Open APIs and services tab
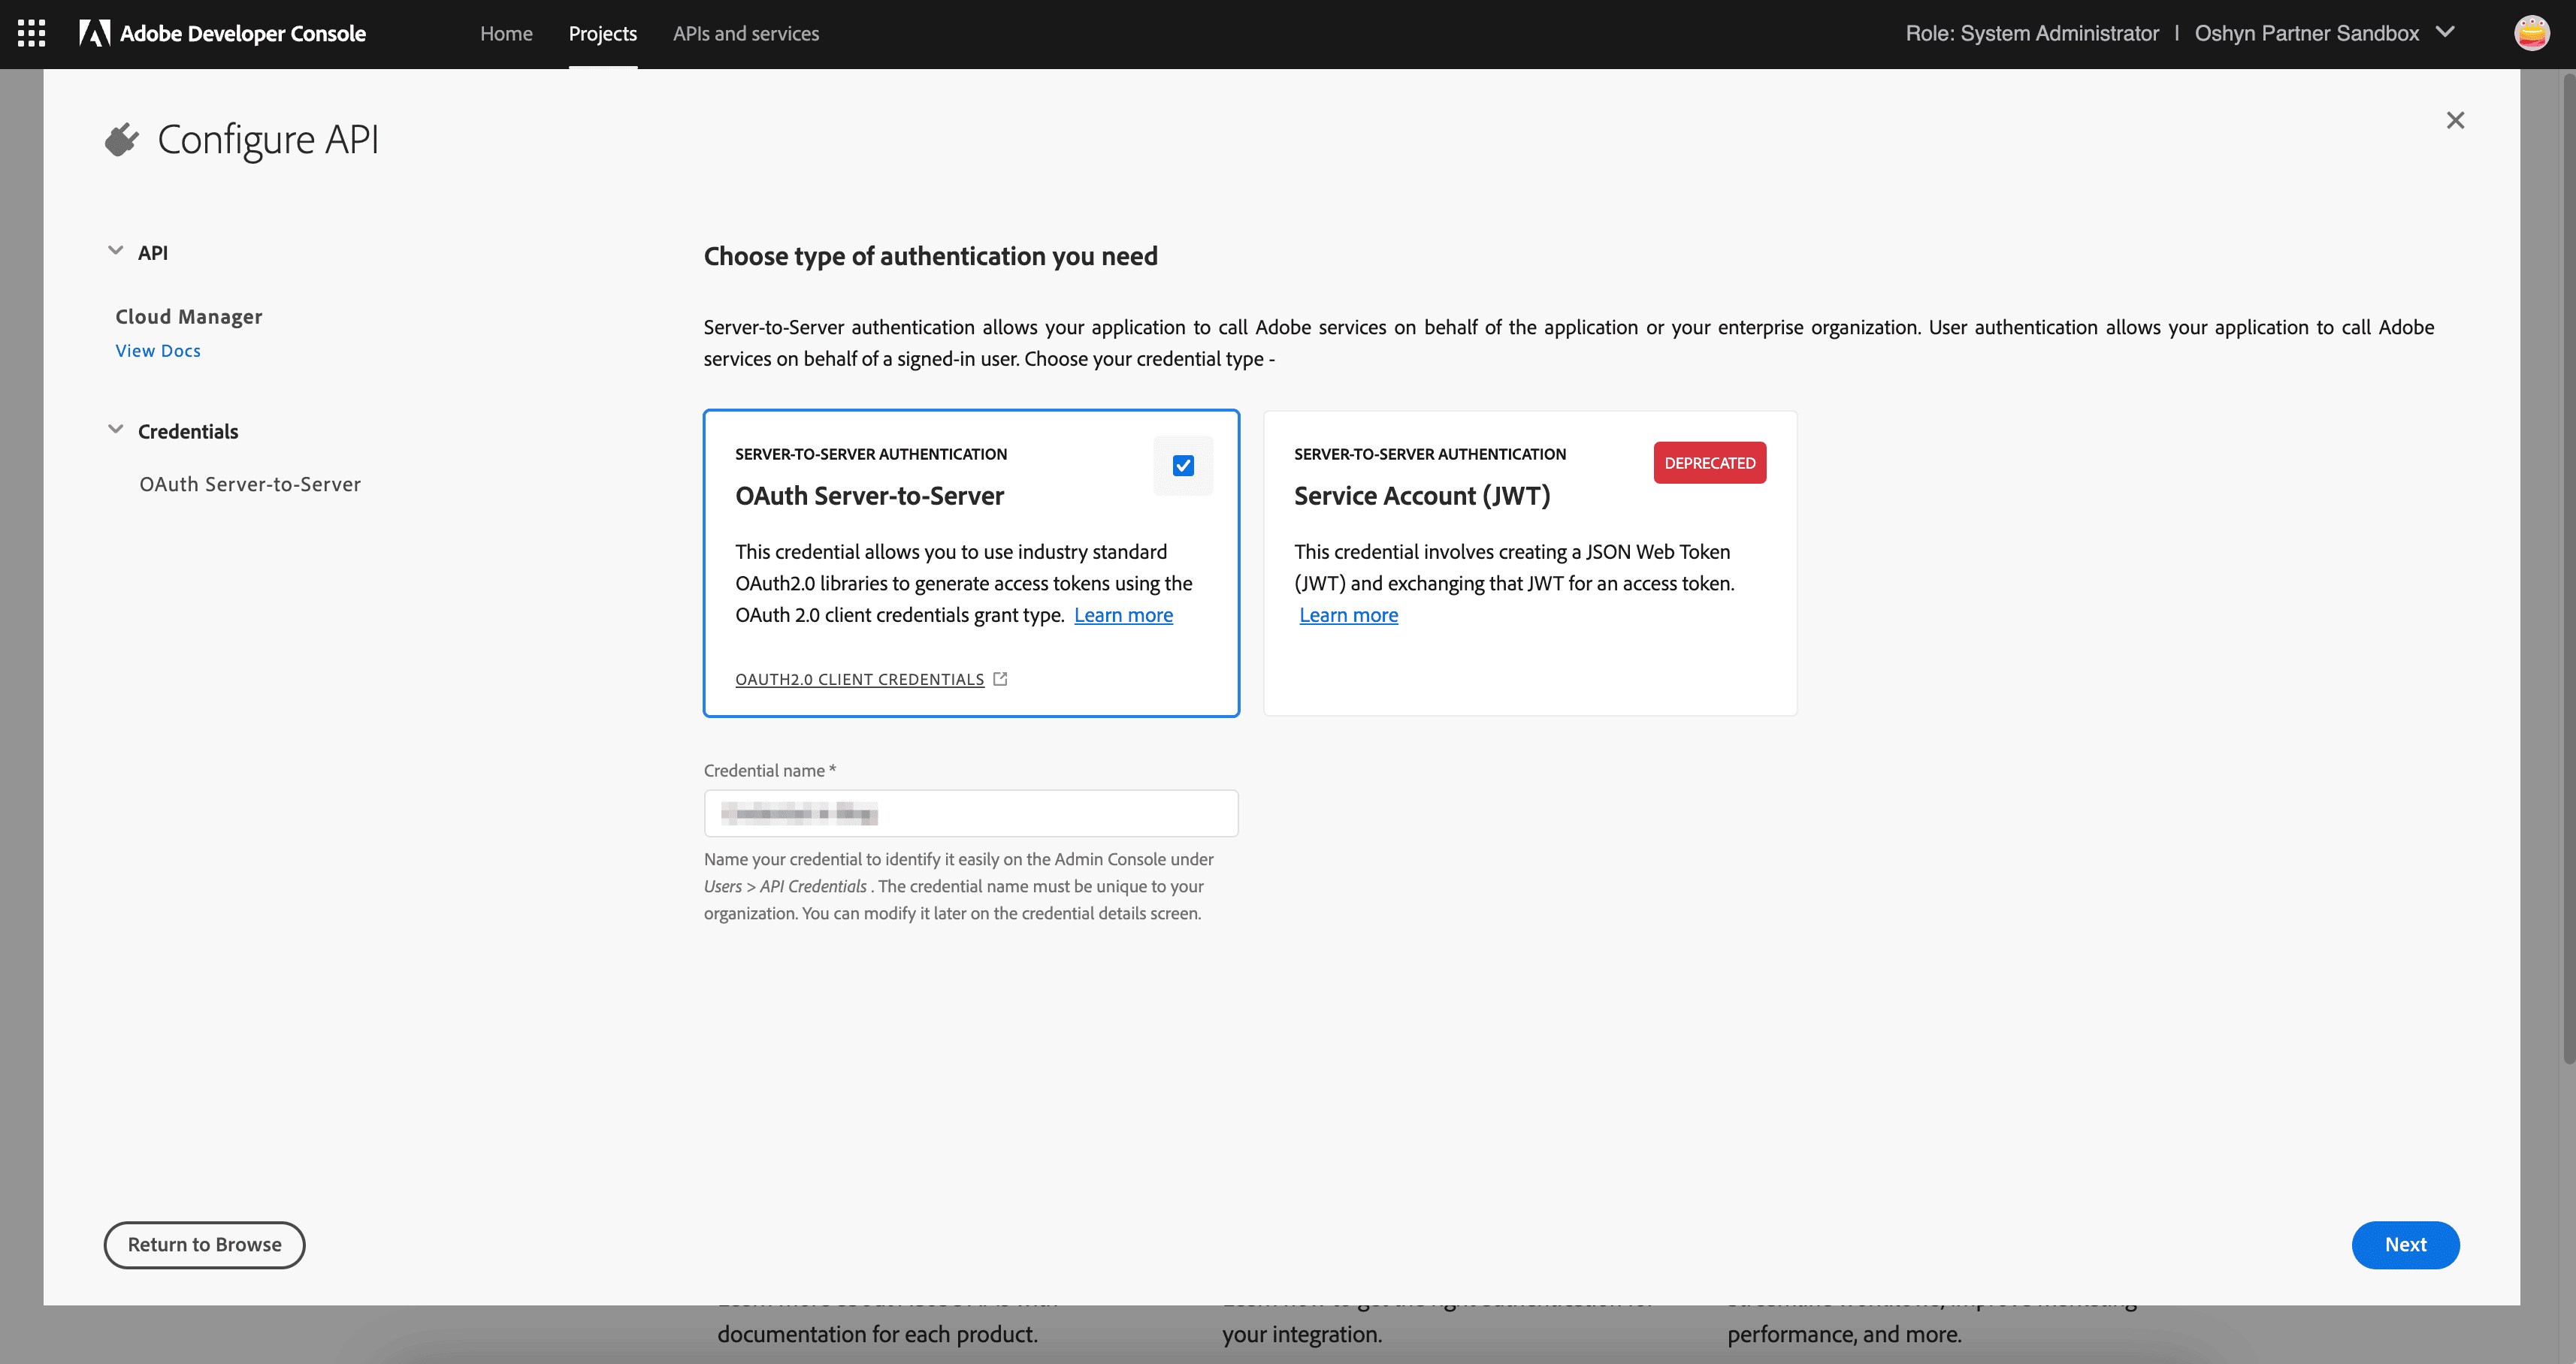 click(x=746, y=33)
